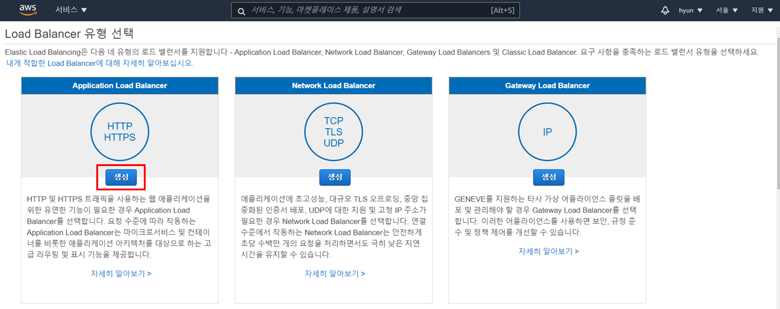
Task: Click the AWS logo icon
Action: (28, 10)
